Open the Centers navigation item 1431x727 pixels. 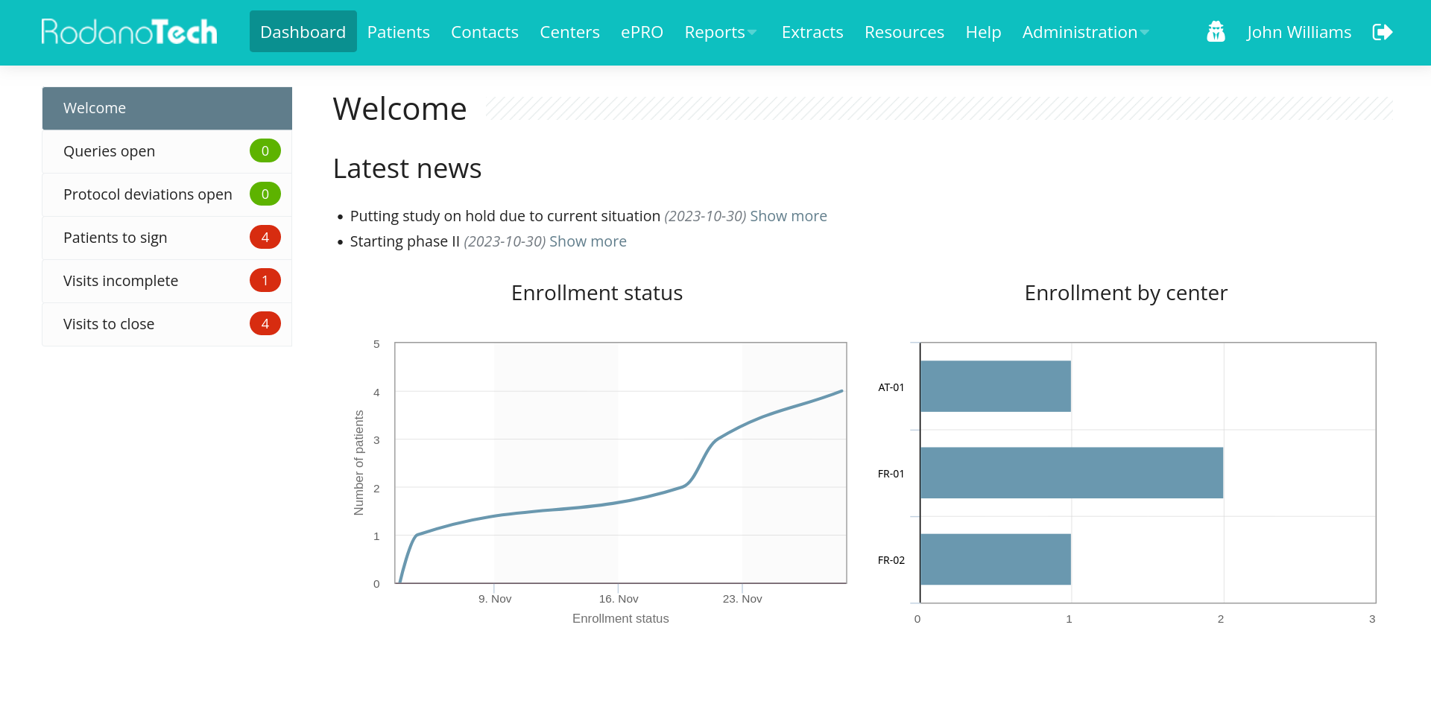coord(569,32)
